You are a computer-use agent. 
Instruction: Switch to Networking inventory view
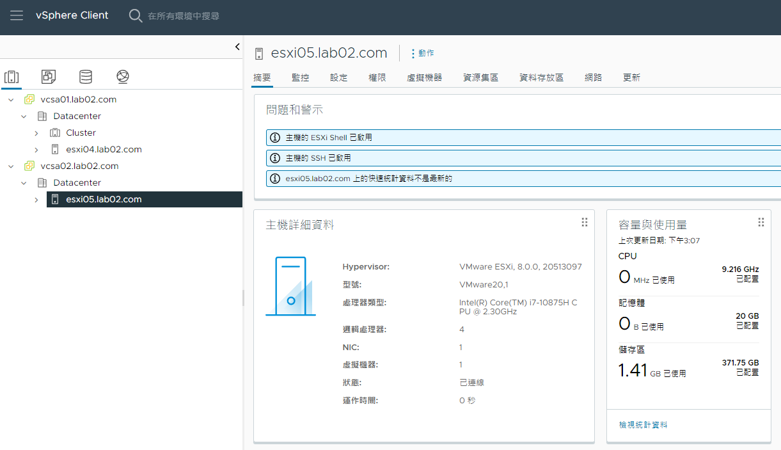123,77
